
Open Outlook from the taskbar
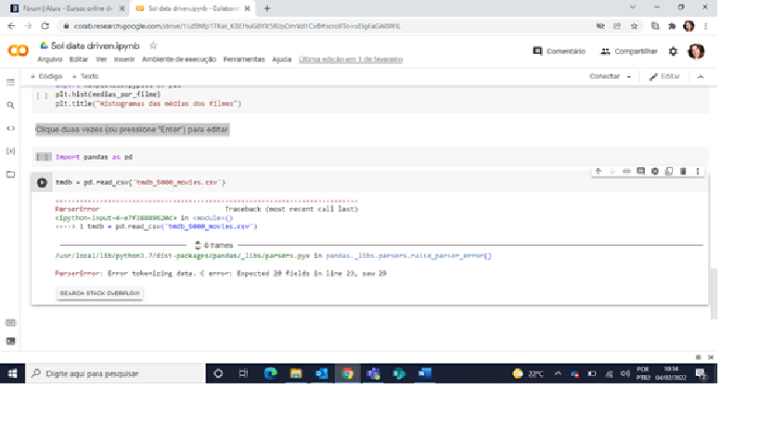321,373
